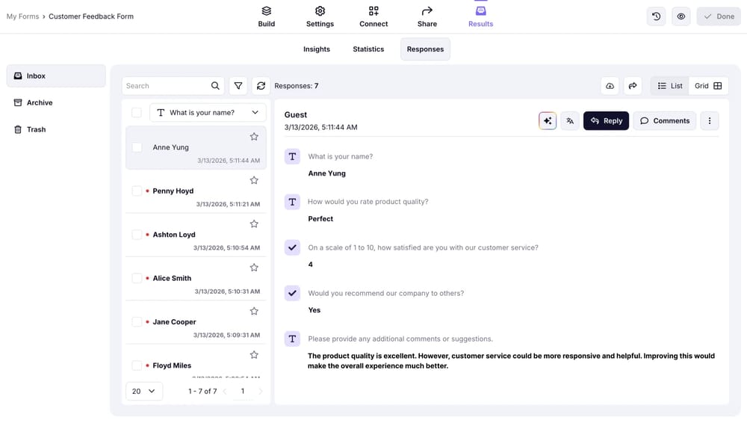The width and height of the screenshot is (747, 423).
Task: Open the 20 per page dropdown
Action: [x=144, y=391]
